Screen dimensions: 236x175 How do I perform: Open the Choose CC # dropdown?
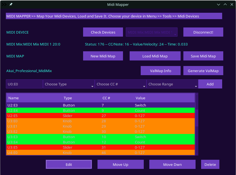[x=120, y=84]
